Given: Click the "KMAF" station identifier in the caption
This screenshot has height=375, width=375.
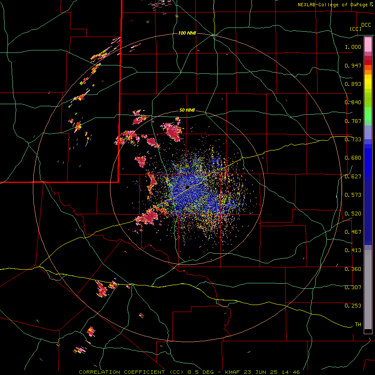Looking at the screenshot, I should point(232,372).
